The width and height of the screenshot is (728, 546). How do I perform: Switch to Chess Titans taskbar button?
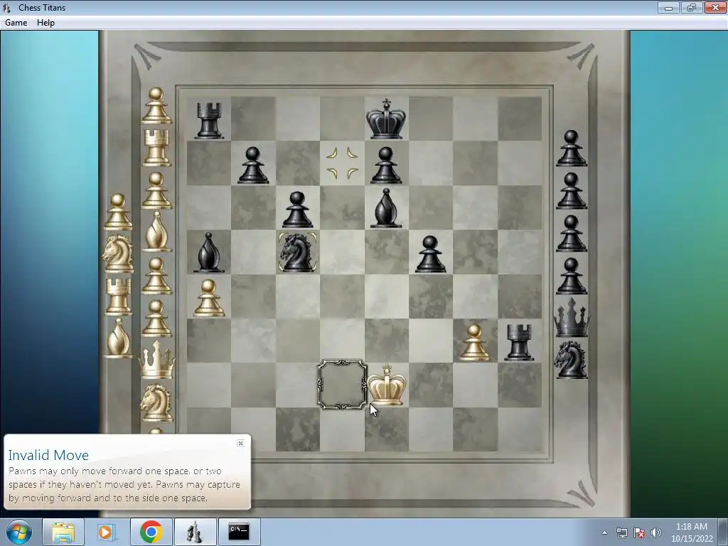(195, 532)
